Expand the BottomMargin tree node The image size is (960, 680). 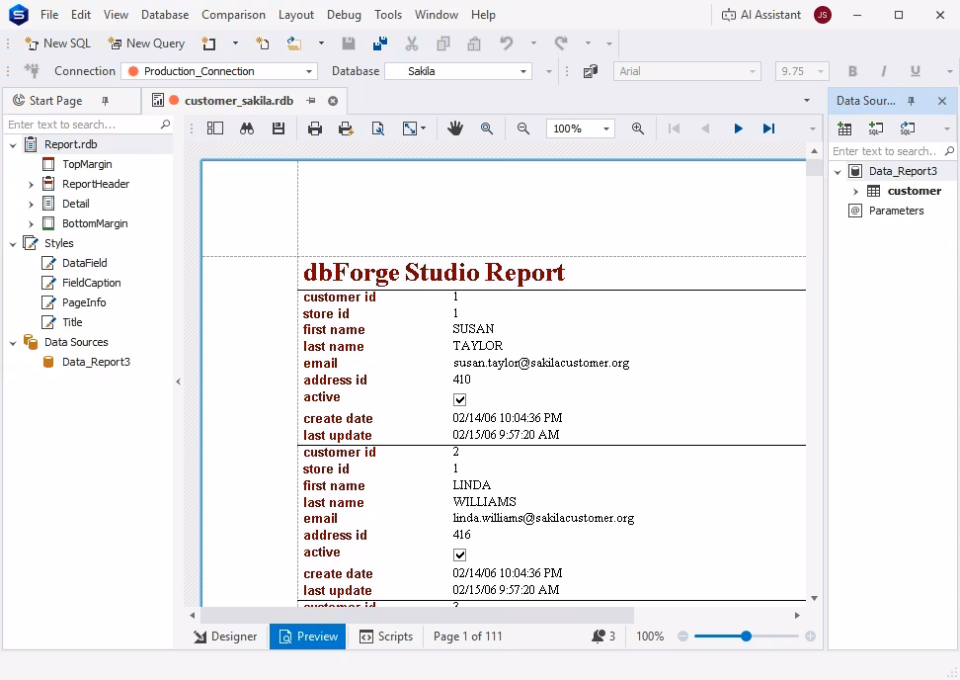[x=31, y=224]
